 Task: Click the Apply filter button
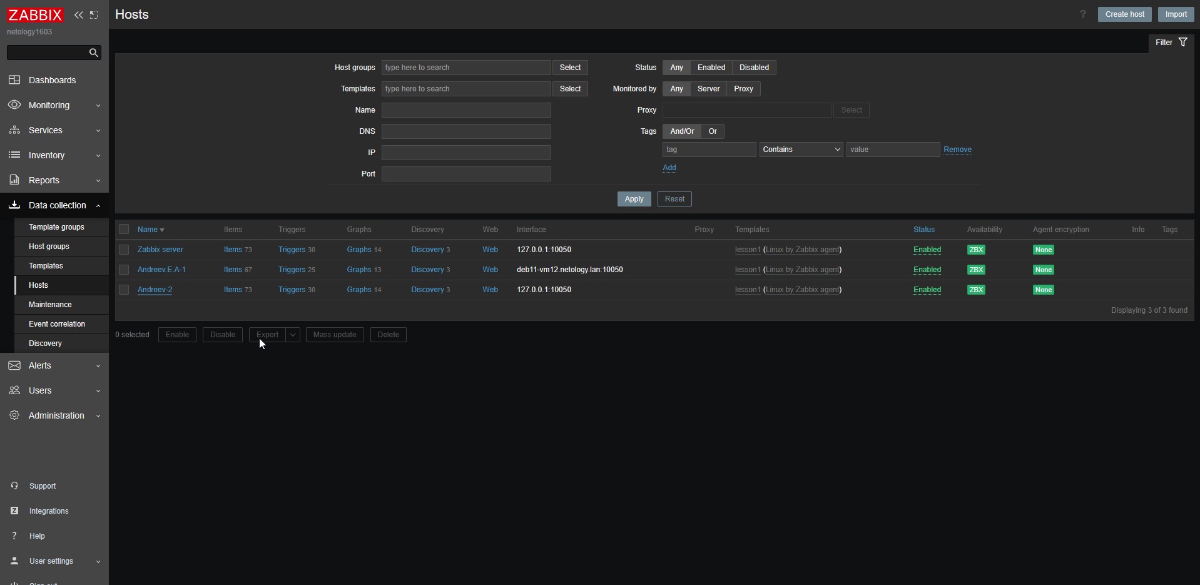[634, 199]
